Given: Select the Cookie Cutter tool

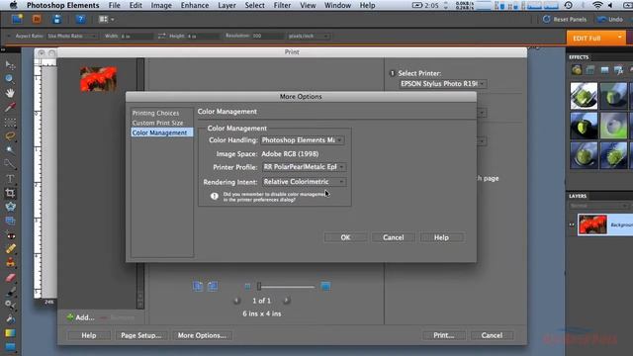Looking at the screenshot, I should (x=10, y=207).
